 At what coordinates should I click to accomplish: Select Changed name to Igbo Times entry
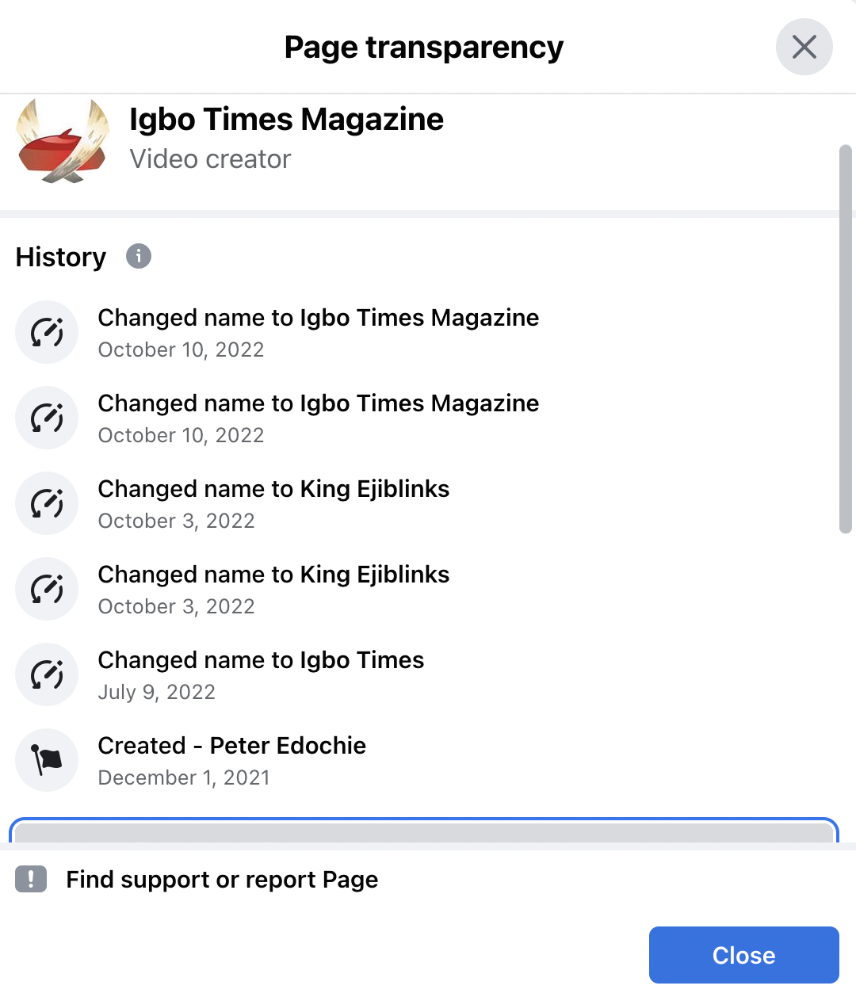261,674
